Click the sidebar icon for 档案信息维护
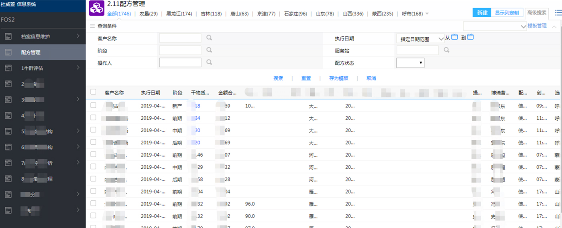Image resolution: width=562 pixels, height=228 pixels. (x=8, y=36)
